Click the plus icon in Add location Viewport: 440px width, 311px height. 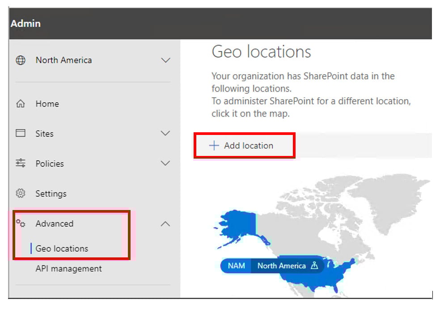214,145
